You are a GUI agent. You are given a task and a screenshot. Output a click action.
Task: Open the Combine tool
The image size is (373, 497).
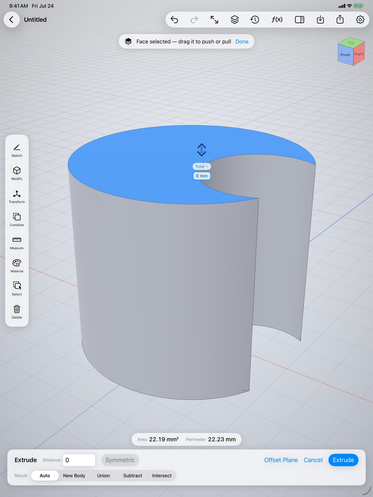click(x=17, y=219)
